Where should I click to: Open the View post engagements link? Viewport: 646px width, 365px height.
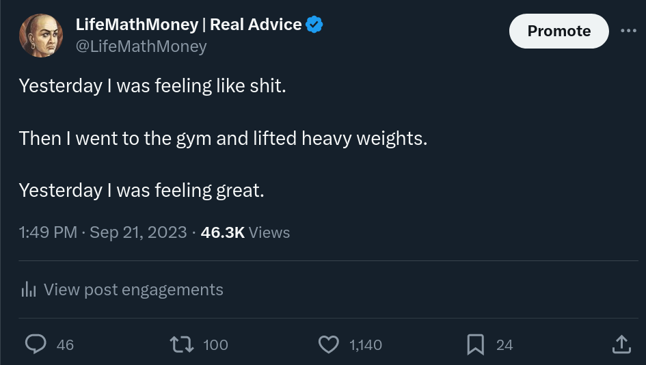133,290
